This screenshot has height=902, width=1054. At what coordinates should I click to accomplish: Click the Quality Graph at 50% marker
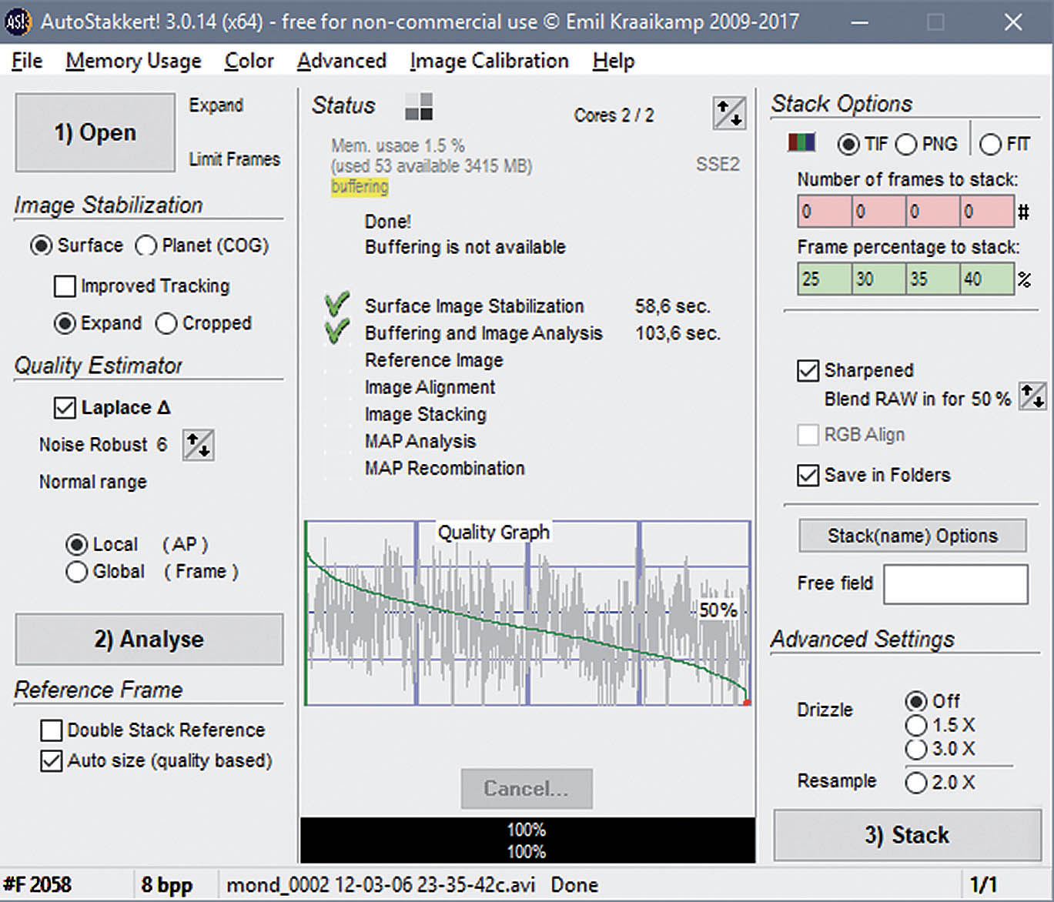click(x=718, y=610)
